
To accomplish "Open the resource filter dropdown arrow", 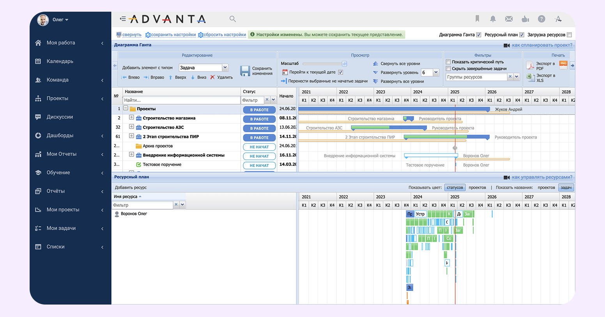I will tap(182, 204).
